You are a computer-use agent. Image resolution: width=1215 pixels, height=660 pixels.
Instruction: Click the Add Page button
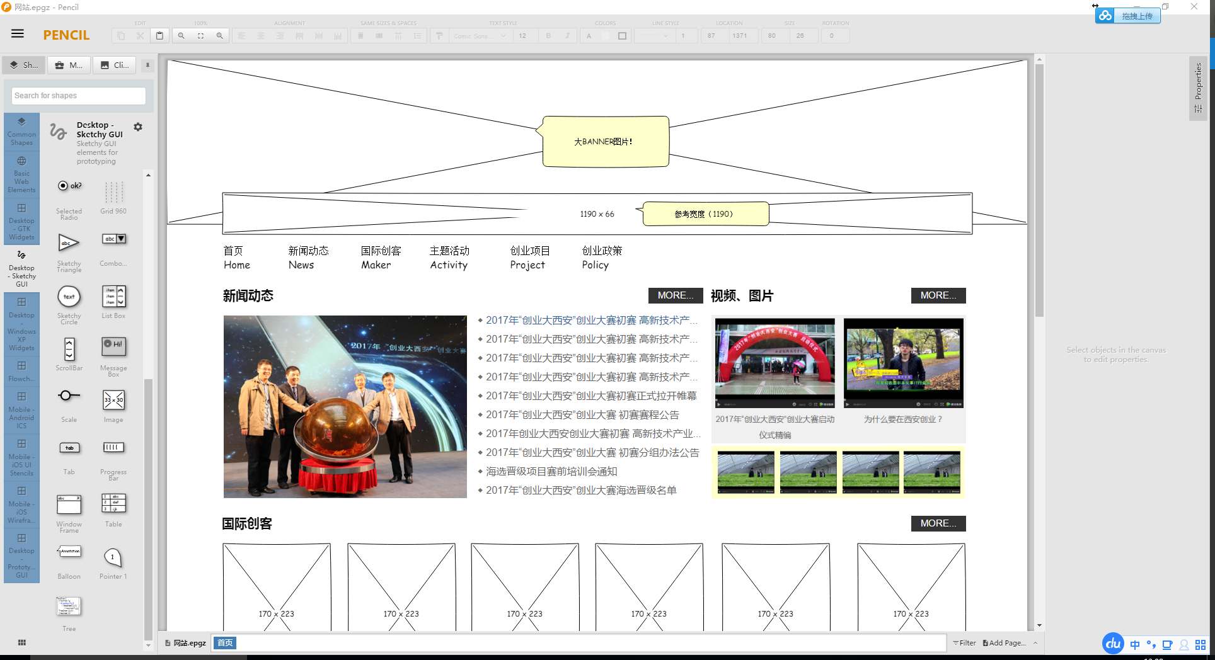[1004, 643]
